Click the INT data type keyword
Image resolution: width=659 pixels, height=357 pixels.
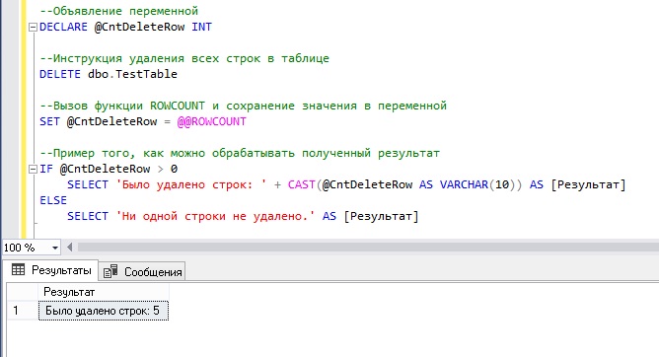pos(201,27)
